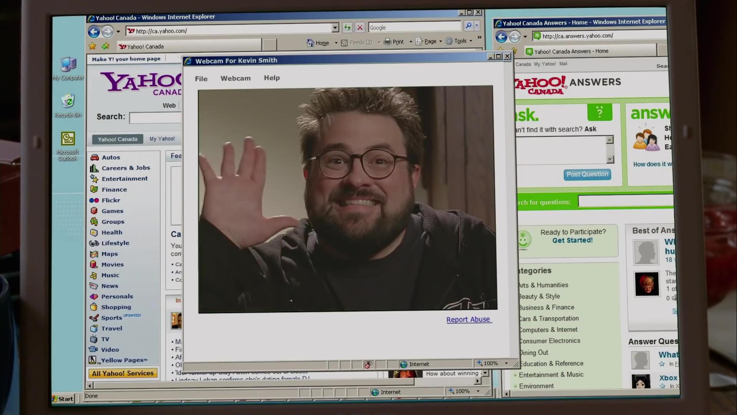Viewport: 737px width, 415px height.
Task: Click the red Stop icon beside address bar
Action: tap(360, 27)
